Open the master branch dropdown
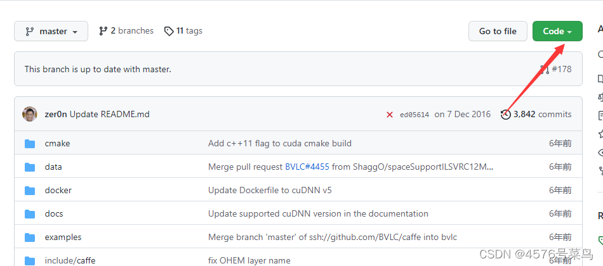 pos(51,31)
